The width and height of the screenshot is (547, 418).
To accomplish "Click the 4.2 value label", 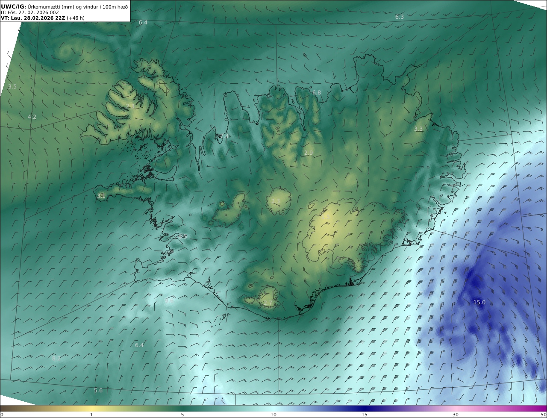I will tap(32, 117).
